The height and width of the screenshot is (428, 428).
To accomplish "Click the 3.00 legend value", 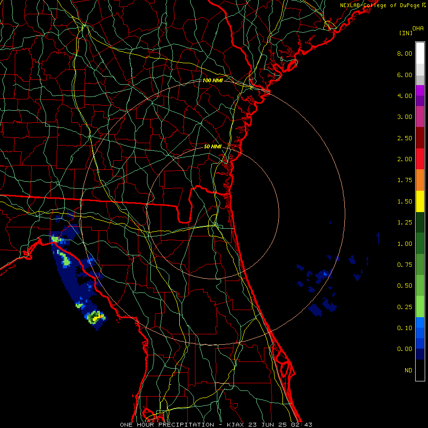I will click(405, 117).
